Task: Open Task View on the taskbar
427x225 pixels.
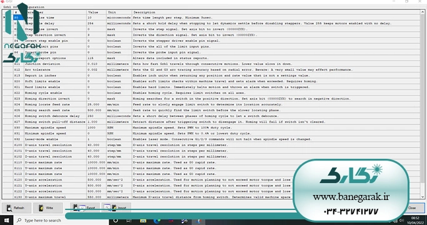Action: pos(129,221)
